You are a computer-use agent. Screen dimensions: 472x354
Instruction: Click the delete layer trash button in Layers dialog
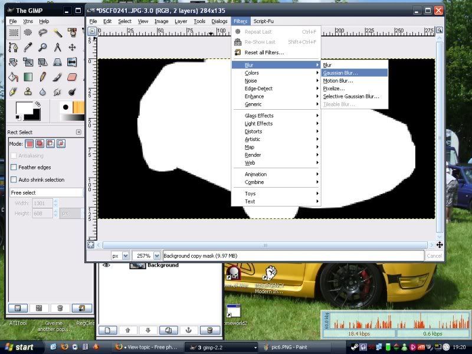click(x=210, y=330)
